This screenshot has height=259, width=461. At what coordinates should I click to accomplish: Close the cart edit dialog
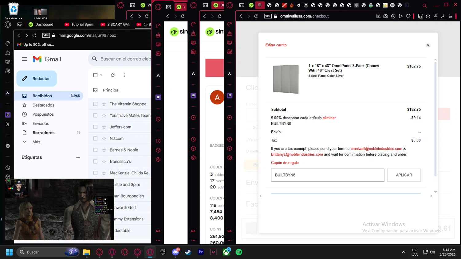point(428,45)
